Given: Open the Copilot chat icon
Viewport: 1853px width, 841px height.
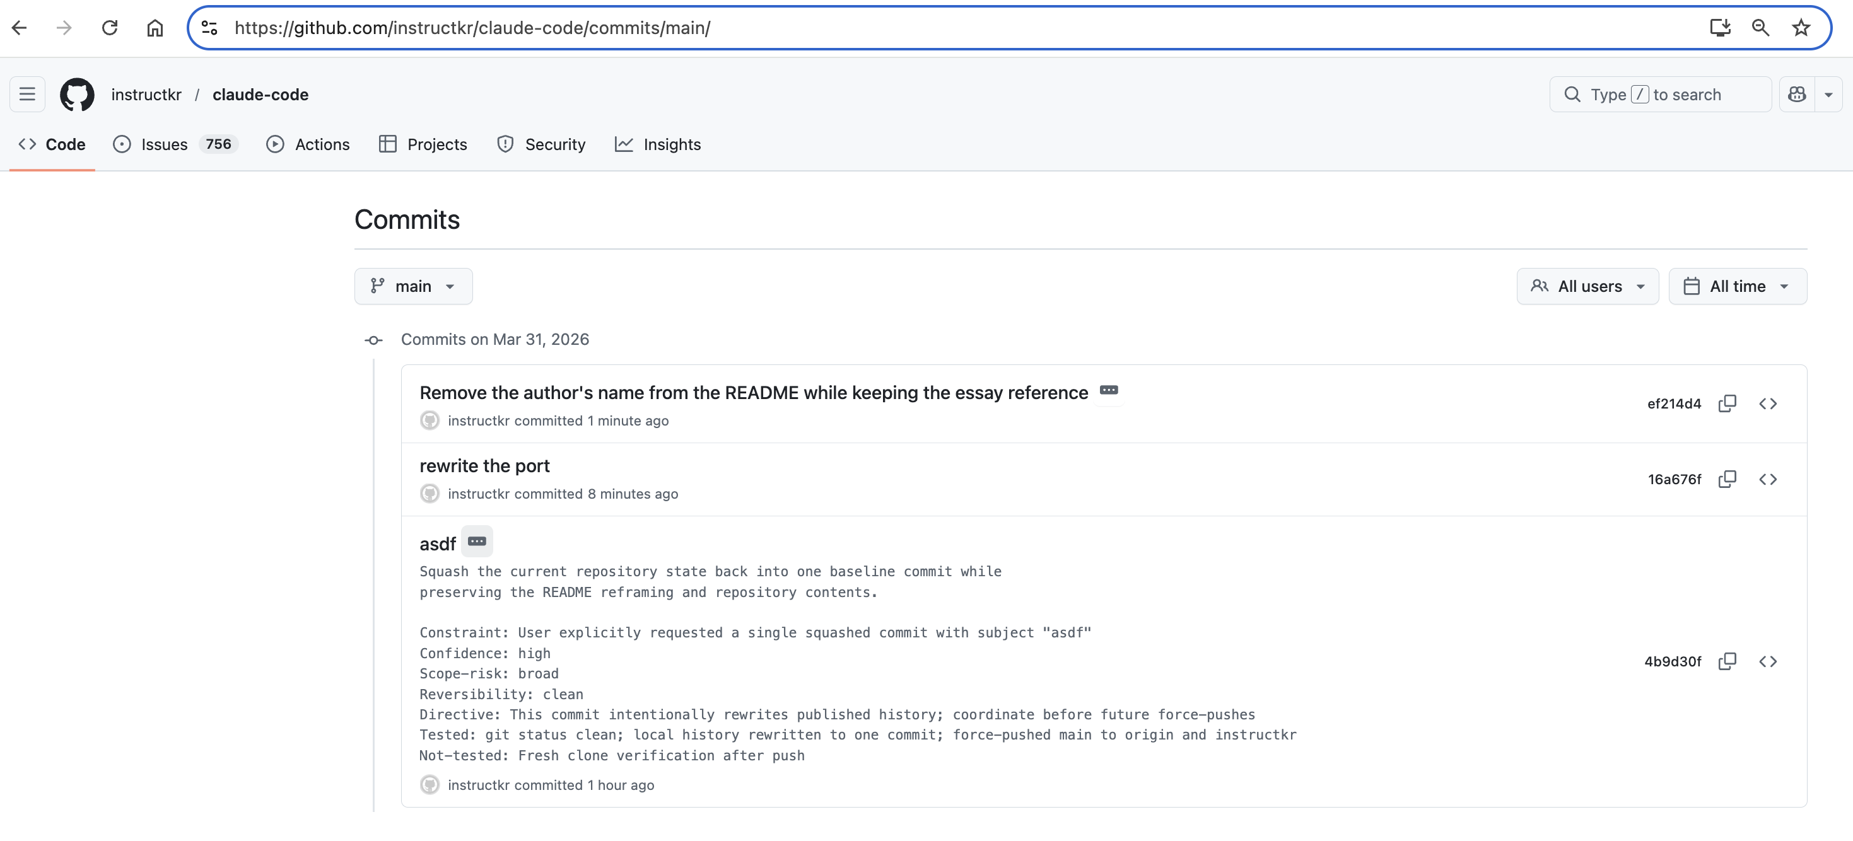Looking at the screenshot, I should [1796, 94].
